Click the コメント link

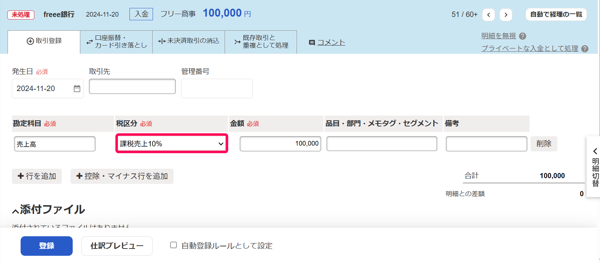[331, 43]
